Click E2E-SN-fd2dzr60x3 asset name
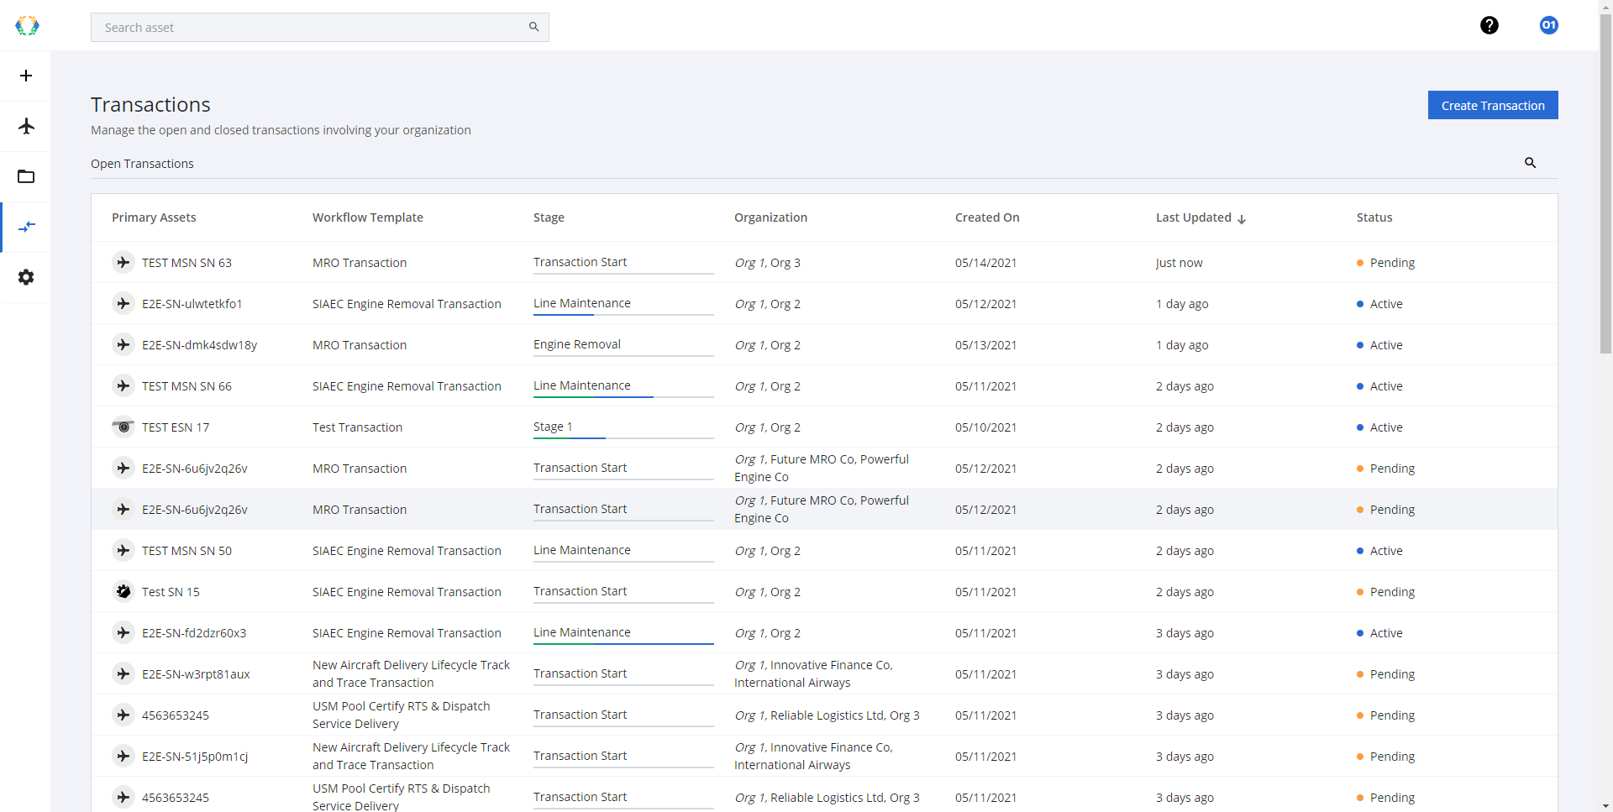 [x=194, y=633]
